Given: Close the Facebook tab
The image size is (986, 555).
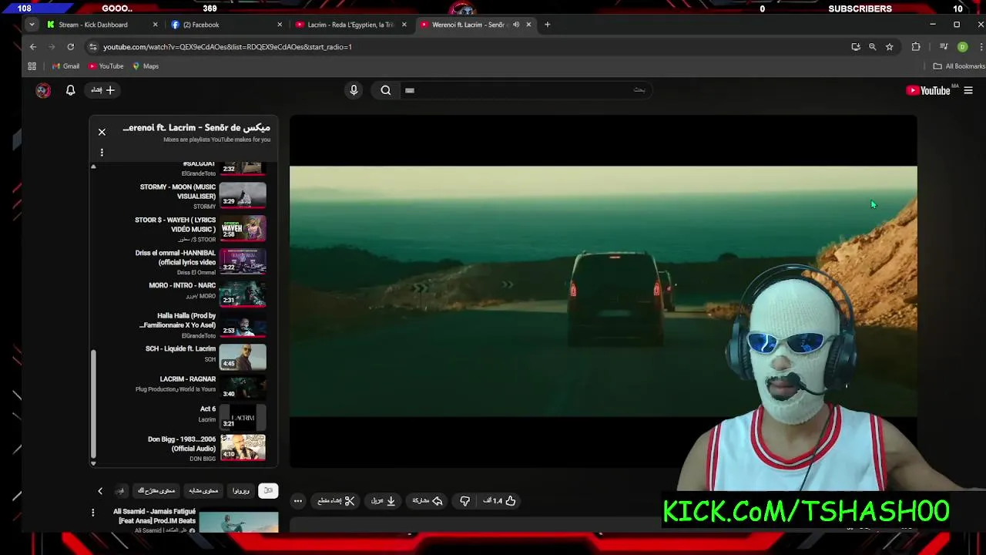Looking at the screenshot, I should click(x=280, y=25).
